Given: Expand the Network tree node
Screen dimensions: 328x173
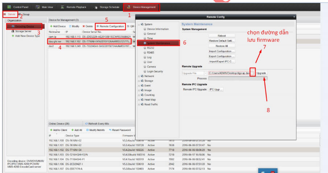Looking at the screenshot, I should pyautogui.click(x=138, y=76).
